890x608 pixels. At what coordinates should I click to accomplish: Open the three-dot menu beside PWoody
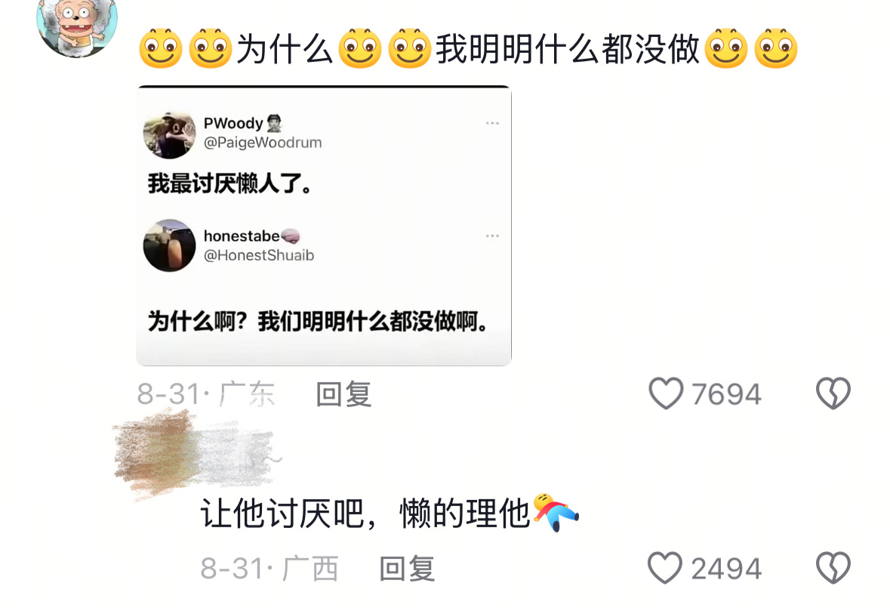tap(492, 123)
